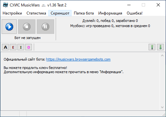Click the 'Дополнительную информацию' log line
The width and height of the screenshot is (166, 117).
(63, 72)
